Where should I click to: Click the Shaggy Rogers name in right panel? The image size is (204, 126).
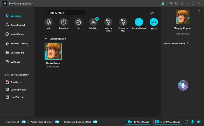[182, 28]
